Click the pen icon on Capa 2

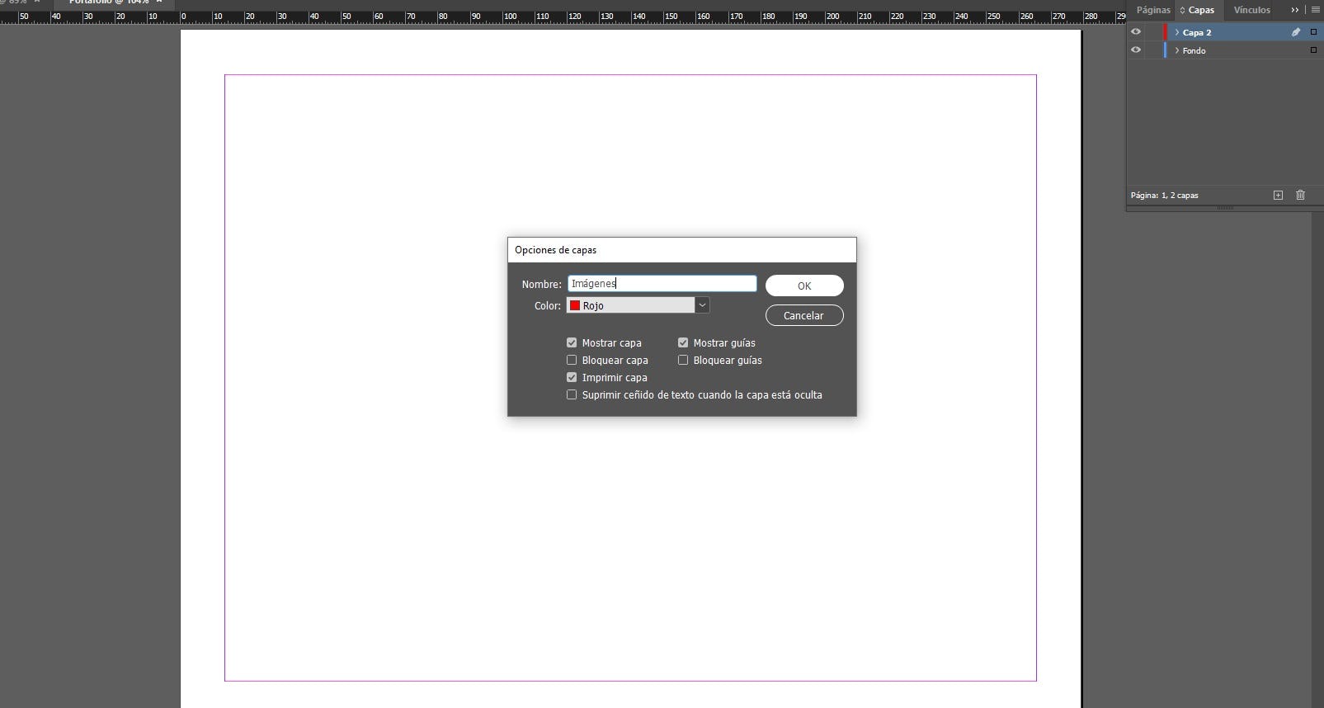(x=1295, y=32)
